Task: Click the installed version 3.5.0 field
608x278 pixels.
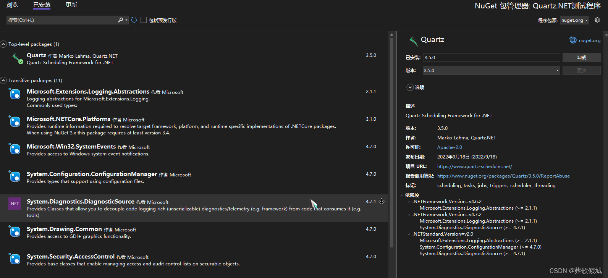Action: 492,57
